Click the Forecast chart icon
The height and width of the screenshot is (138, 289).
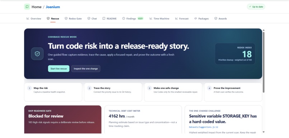[x=176, y=18]
